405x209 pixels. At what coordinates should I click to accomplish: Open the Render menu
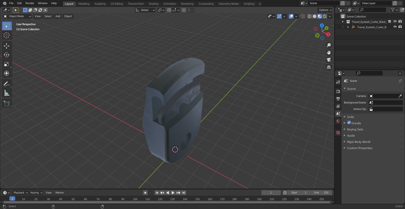30,3
